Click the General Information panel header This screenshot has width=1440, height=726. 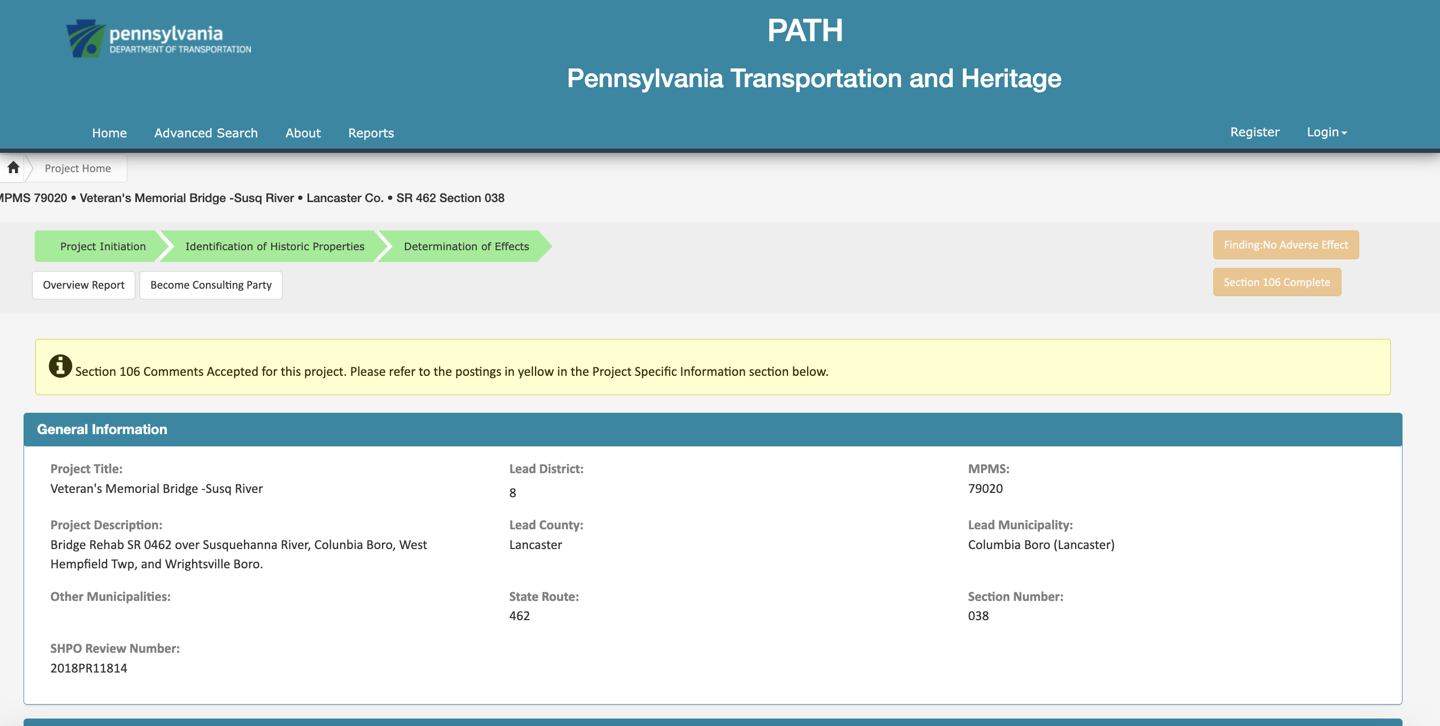(x=713, y=429)
